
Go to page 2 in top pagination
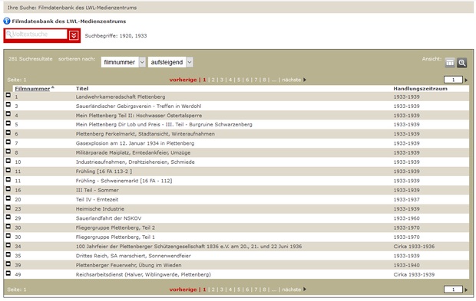(x=213, y=80)
